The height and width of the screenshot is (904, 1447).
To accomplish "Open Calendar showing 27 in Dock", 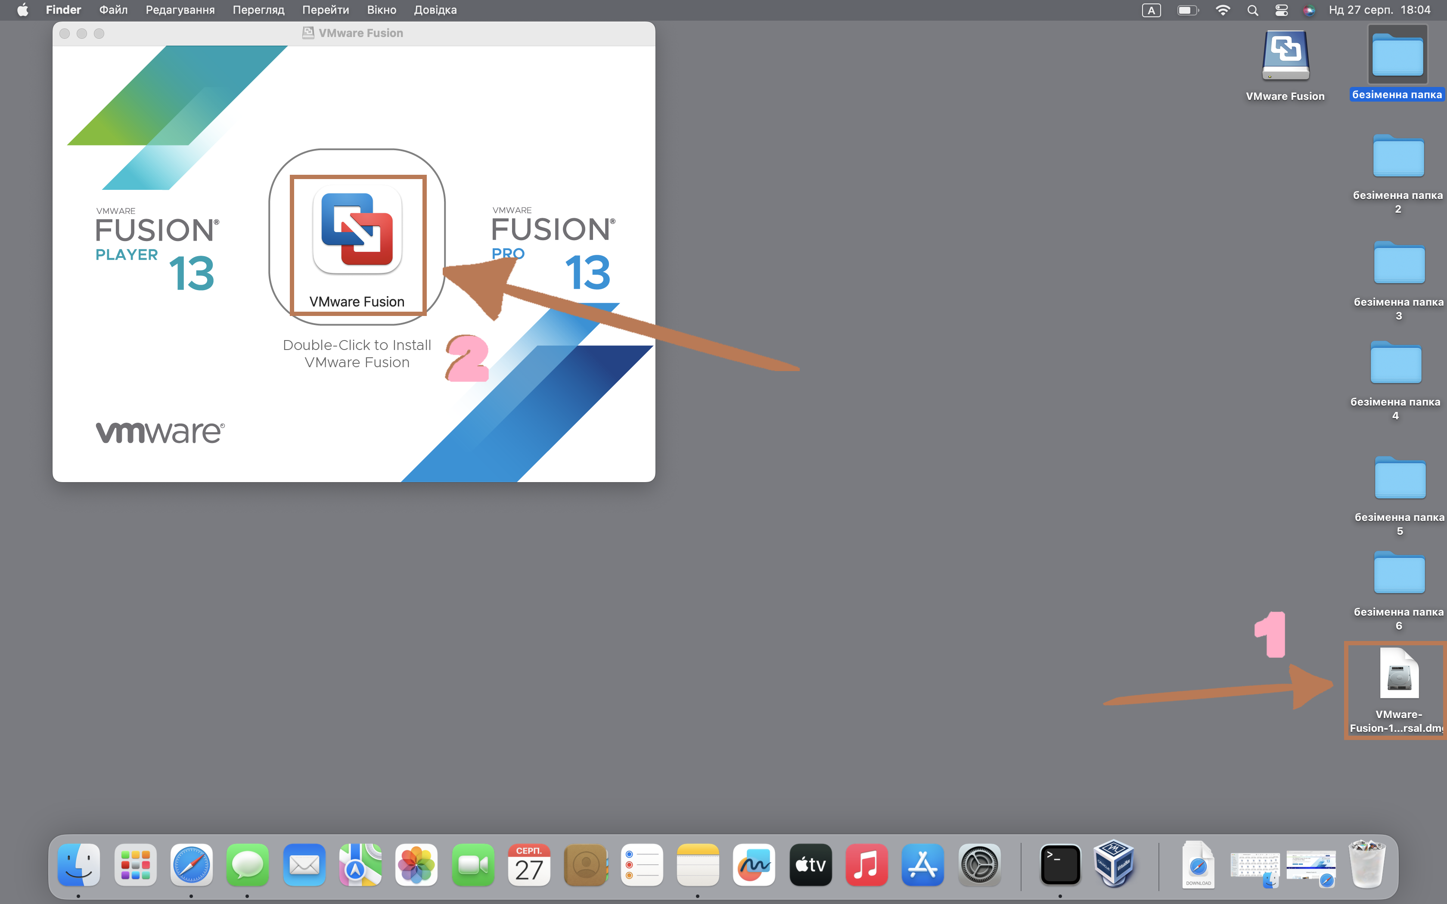I will tap(529, 864).
